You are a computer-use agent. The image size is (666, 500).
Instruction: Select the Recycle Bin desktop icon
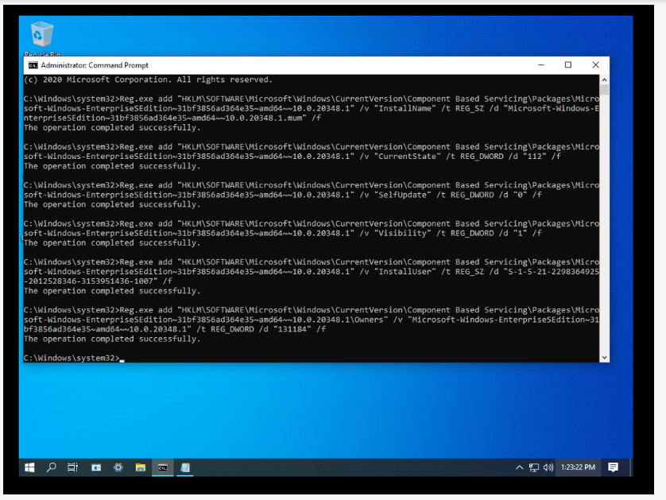pyautogui.click(x=41, y=39)
